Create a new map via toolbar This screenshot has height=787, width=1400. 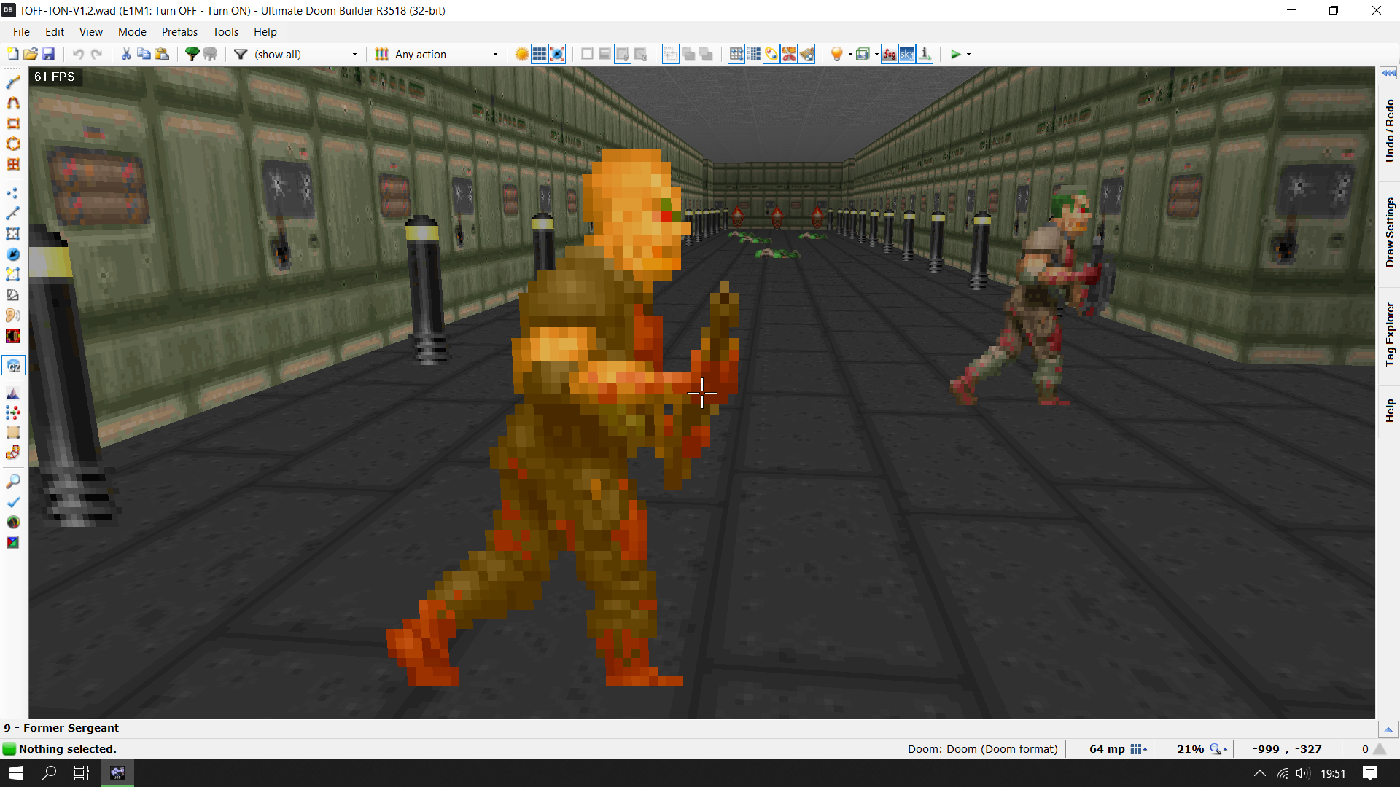pyautogui.click(x=12, y=54)
